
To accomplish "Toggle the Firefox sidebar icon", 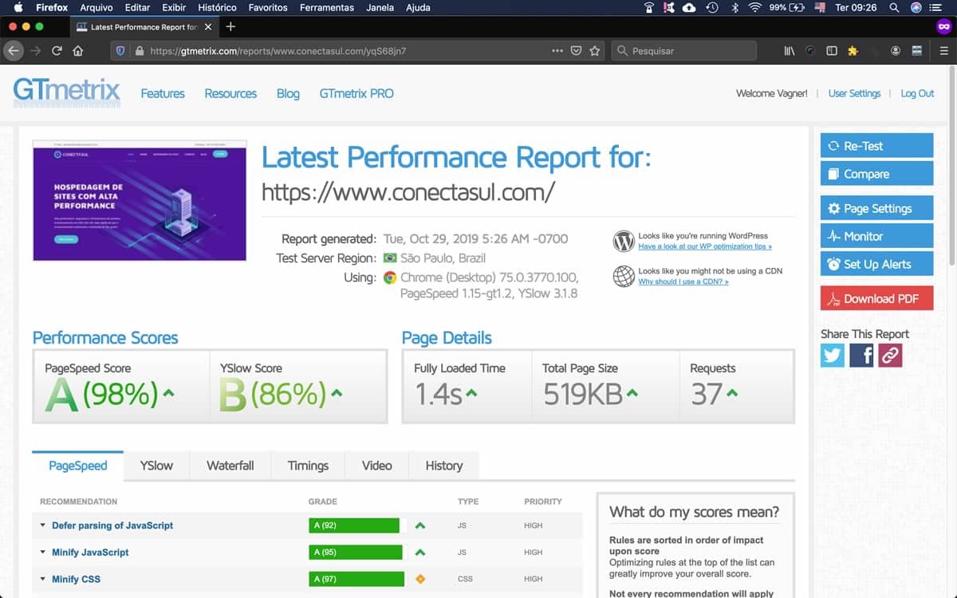I will point(832,50).
